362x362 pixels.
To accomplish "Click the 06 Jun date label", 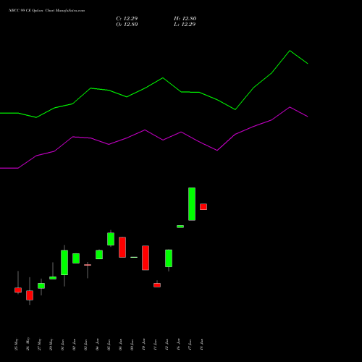I will (x=120, y=345).
